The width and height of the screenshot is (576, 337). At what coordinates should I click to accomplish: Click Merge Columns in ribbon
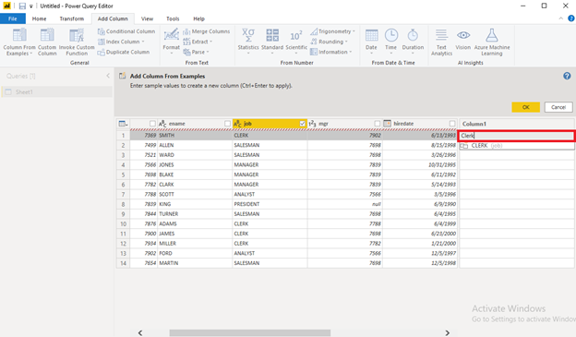click(207, 31)
